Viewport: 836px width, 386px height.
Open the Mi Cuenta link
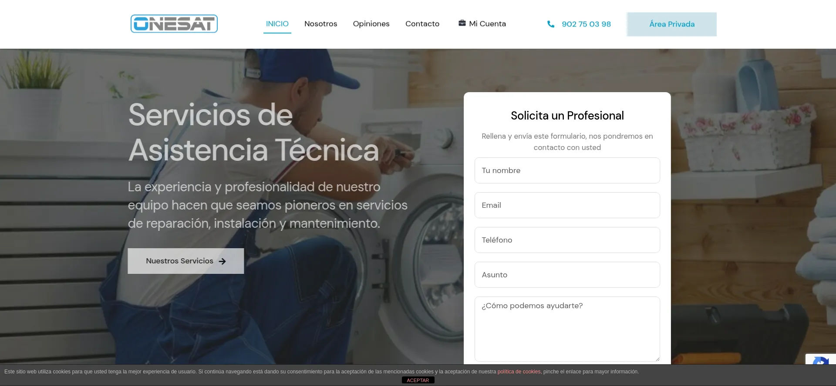point(487,24)
